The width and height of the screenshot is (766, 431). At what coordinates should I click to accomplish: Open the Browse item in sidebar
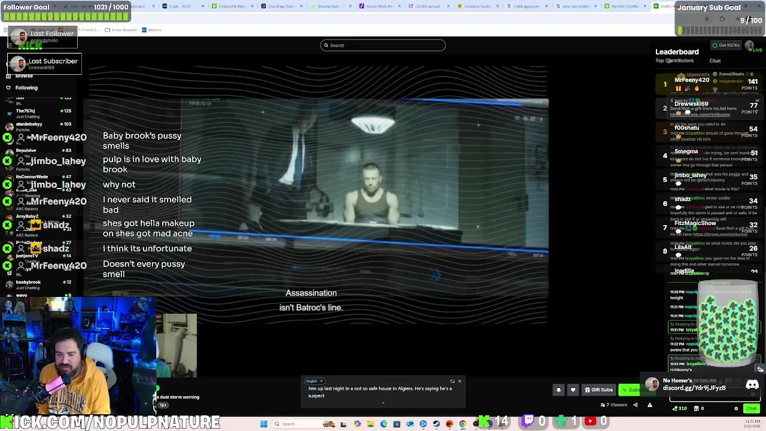pos(24,76)
